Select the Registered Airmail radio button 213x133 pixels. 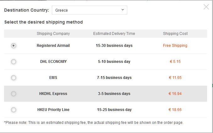tap(14, 46)
